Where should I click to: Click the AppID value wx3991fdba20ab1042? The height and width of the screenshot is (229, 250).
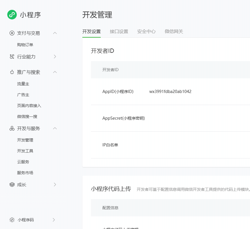pyautogui.click(x=170, y=92)
